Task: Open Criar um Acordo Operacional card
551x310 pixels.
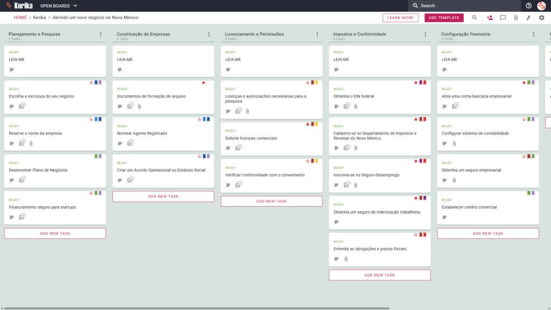Action: click(164, 171)
